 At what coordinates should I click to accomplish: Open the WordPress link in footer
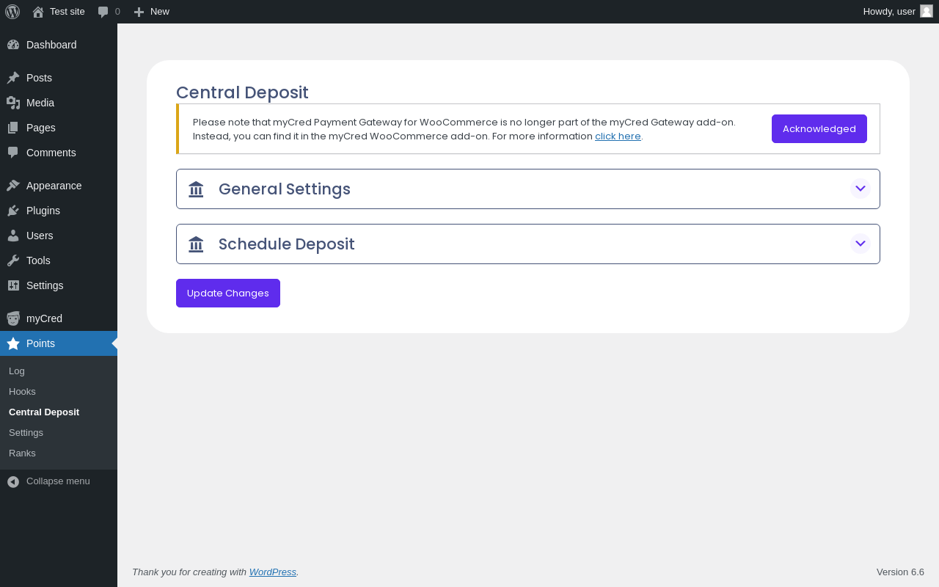(x=273, y=572)
